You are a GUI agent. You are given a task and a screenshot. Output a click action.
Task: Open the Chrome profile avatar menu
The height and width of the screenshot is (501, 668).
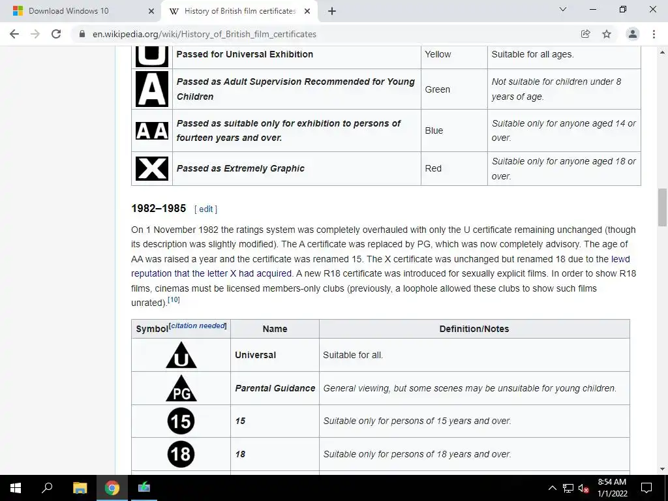[633, 34]
